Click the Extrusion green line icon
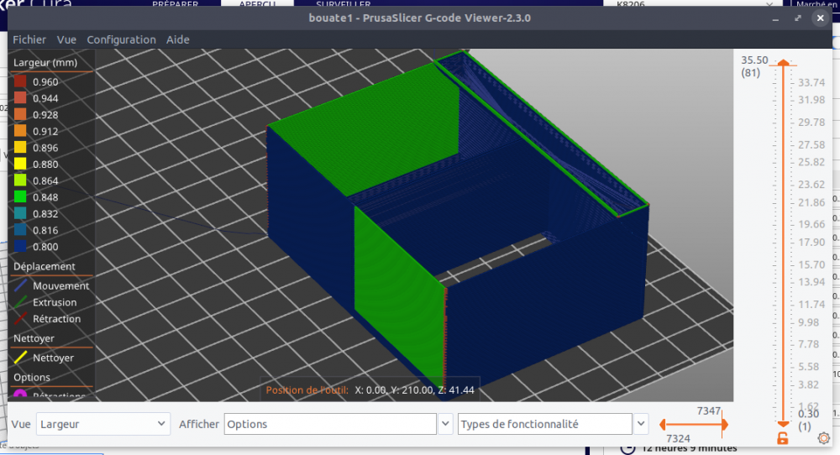This screenshot has width=840, height=455. click(20, 302)
